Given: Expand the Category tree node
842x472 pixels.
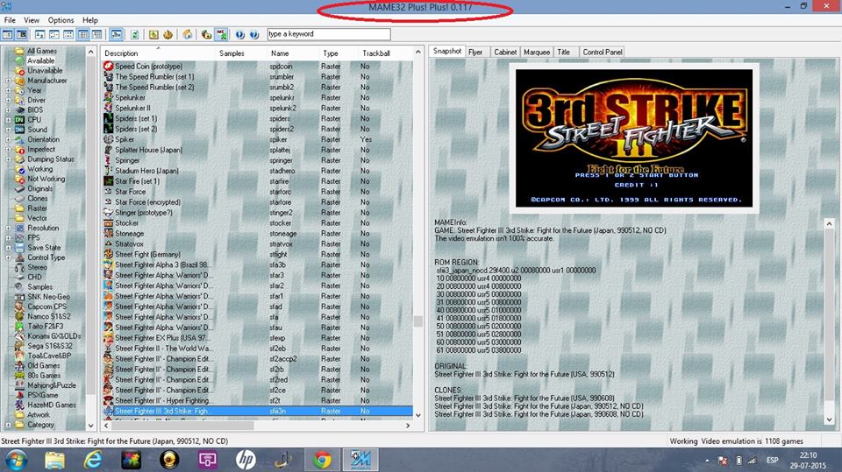Looking at the screenshot, I should [x=8, y=425].
